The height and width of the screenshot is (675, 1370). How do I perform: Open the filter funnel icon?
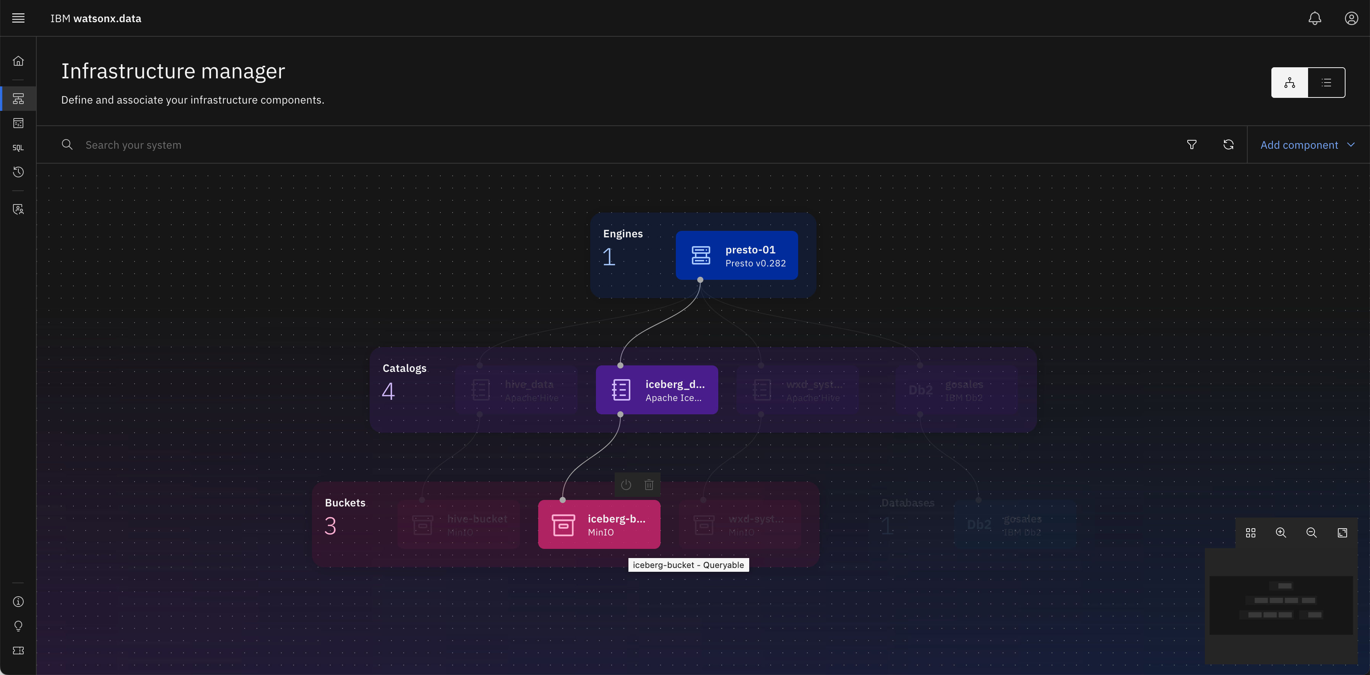click(x=1192, y=145)
